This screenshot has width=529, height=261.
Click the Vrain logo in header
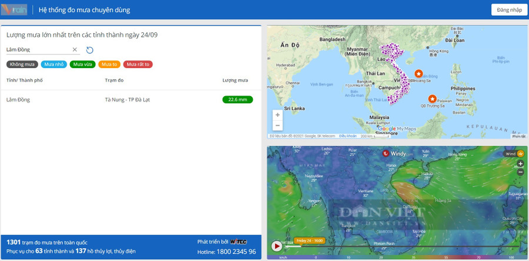coord(15,10)
